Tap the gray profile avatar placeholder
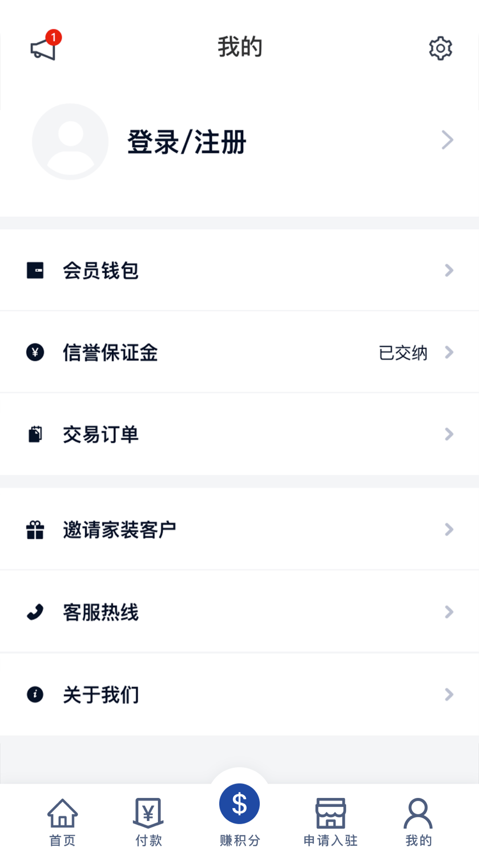The width and height of the screenshot is (479, 853). tap(70, 142)
